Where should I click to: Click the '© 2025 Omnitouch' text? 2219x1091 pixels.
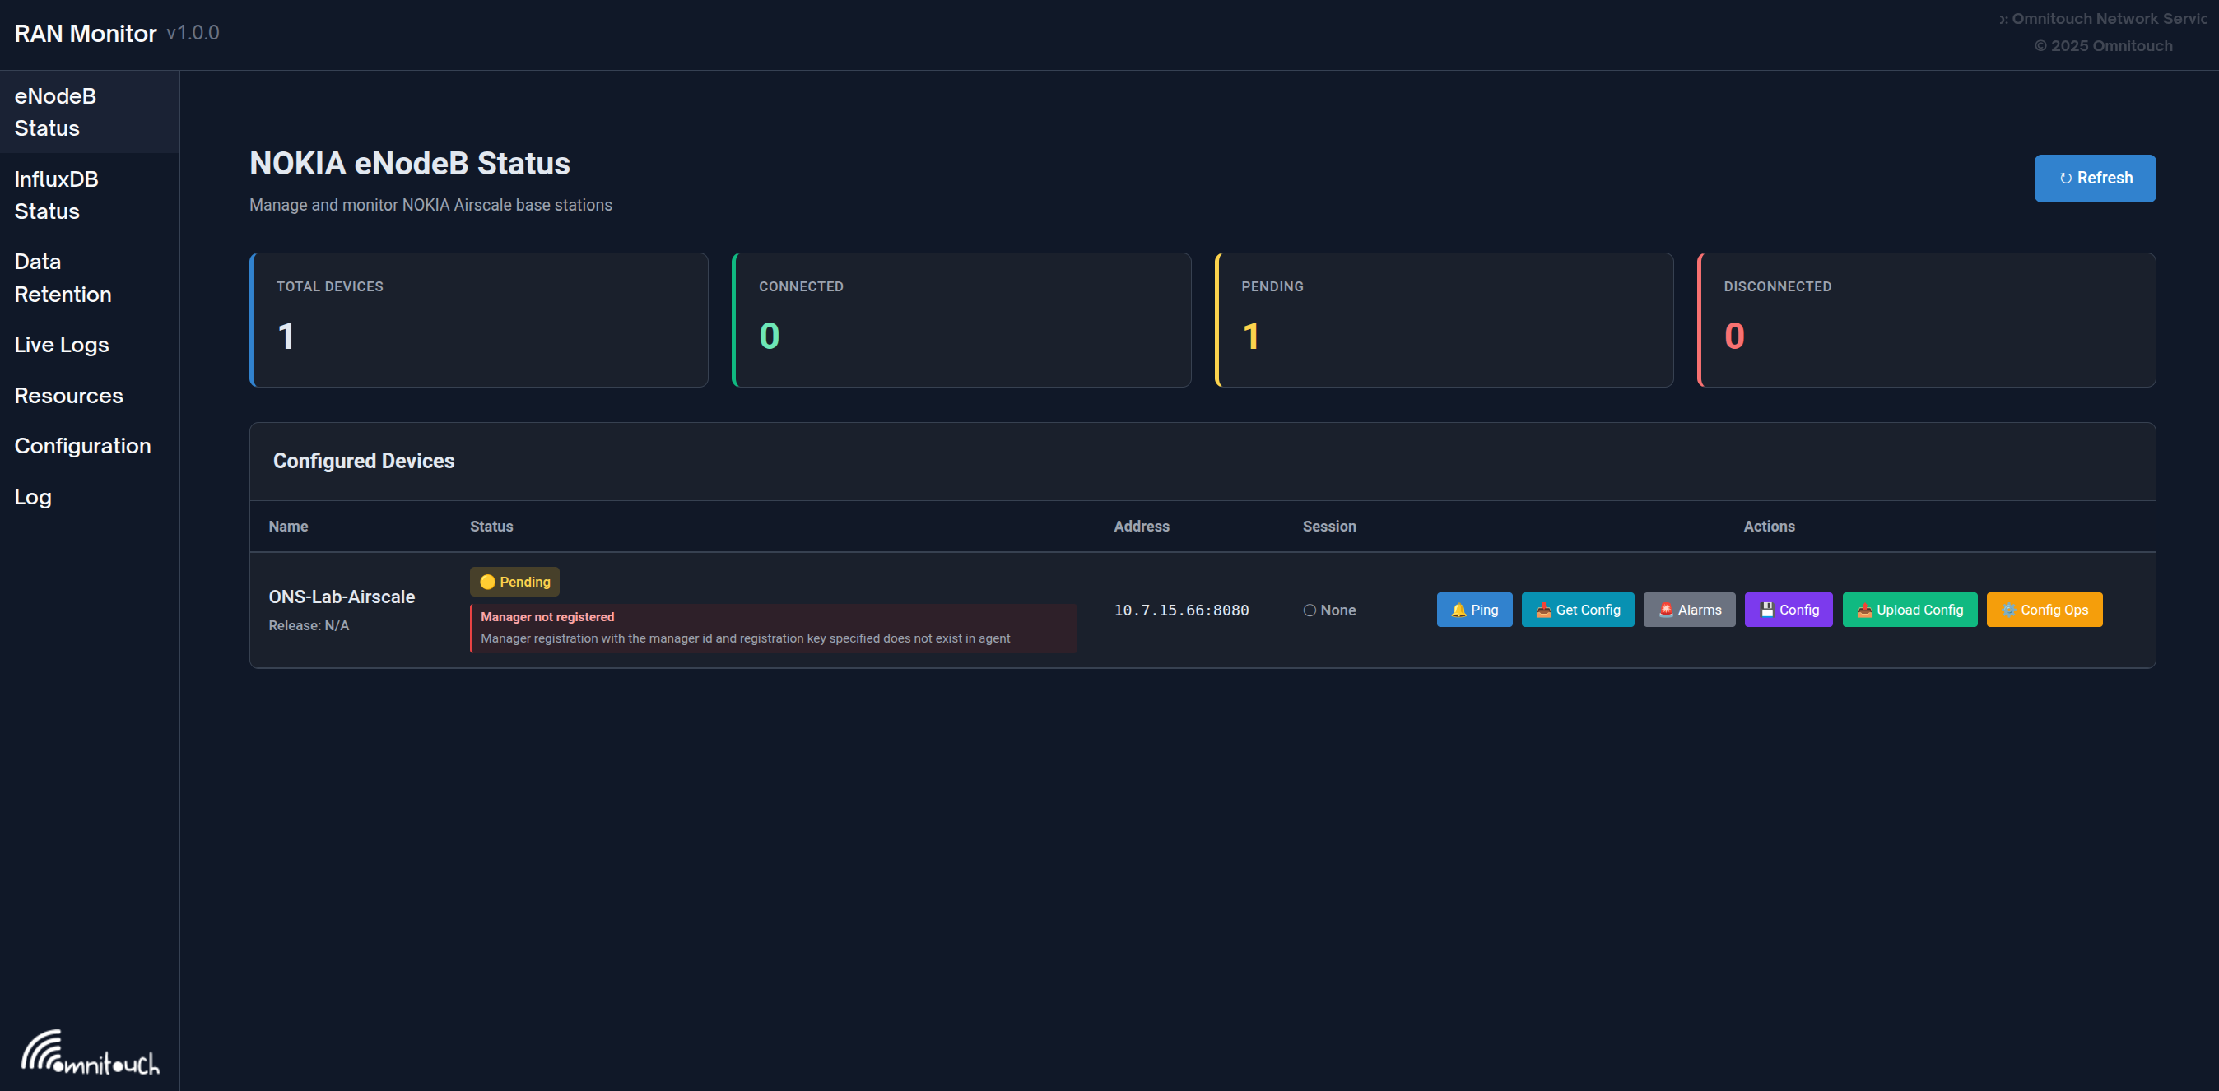(2104, 45)
